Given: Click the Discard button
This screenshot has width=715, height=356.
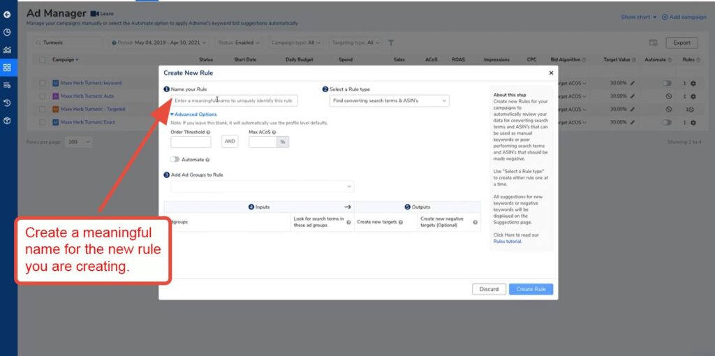Looking at the screenshot, I should click(x=489, y=289).
